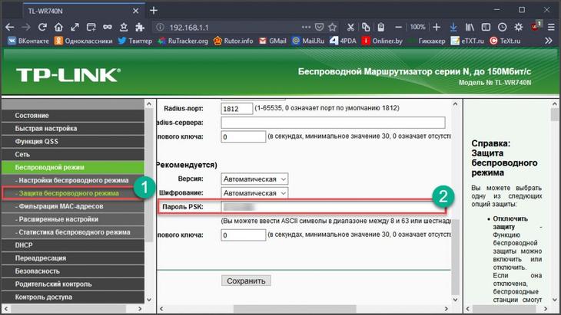
Task: Open Сеть menu section
Action: tap(73, 155)
